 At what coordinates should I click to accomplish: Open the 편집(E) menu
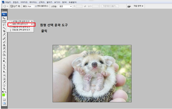click(16, 2)
